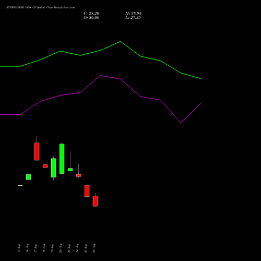261x261 pixels.
Task: Select the open value O: 36.00
Action: coord(91,18)
